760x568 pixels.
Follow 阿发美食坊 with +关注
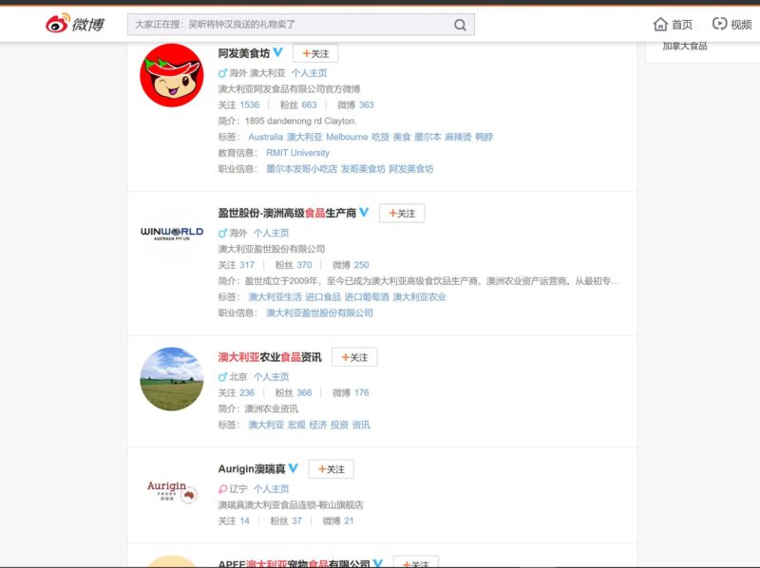(315, 53)
